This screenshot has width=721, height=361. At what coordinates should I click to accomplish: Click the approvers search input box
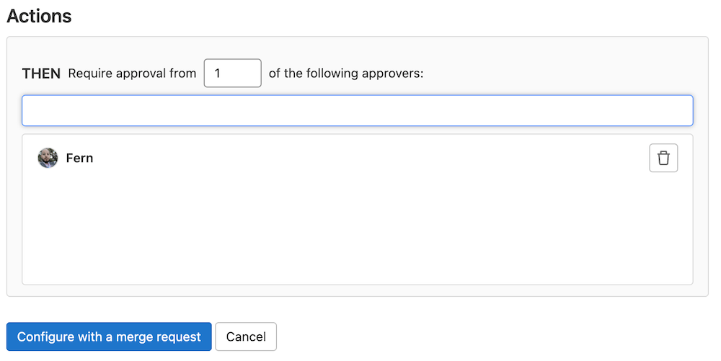pos(358,111)
